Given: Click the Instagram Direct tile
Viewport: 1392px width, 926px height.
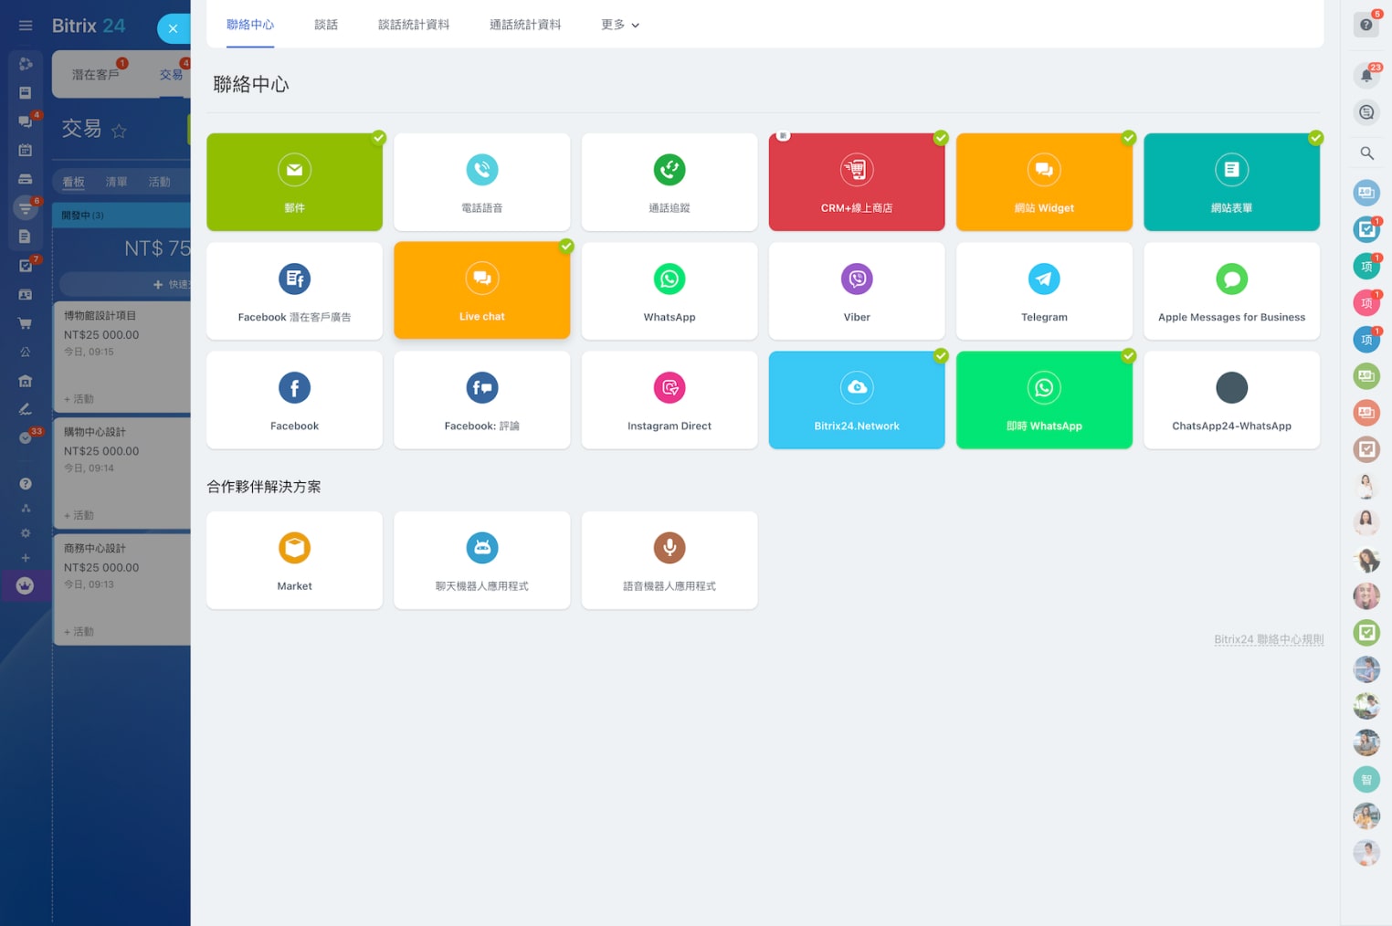Looking at the screenshot, I should pos(669,399).
